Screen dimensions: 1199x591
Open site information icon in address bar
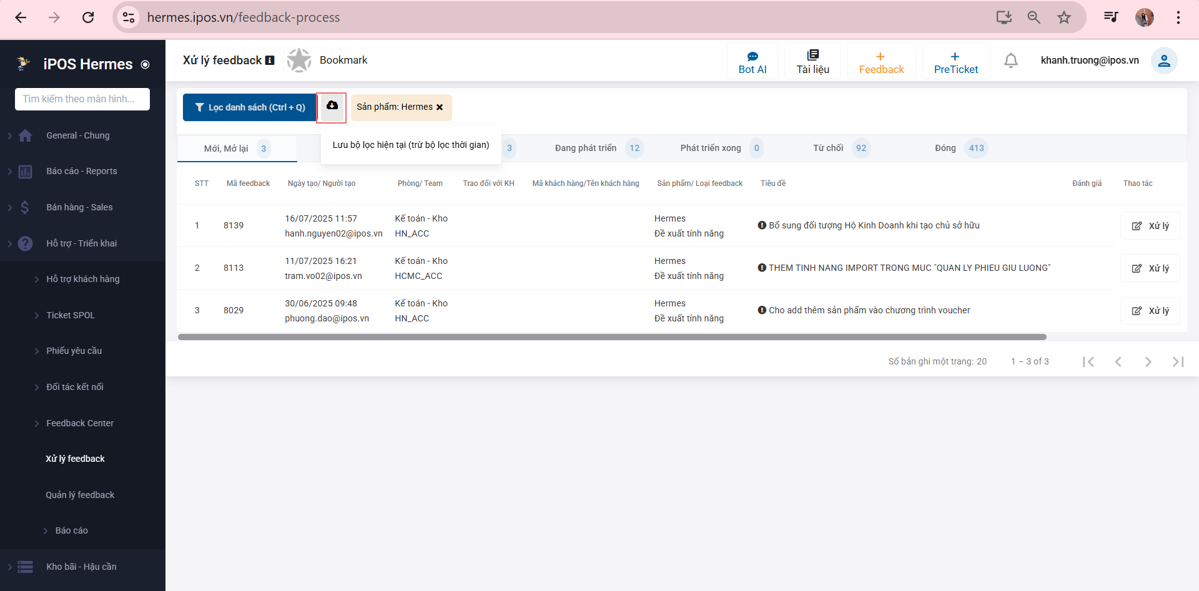point(129,17)
